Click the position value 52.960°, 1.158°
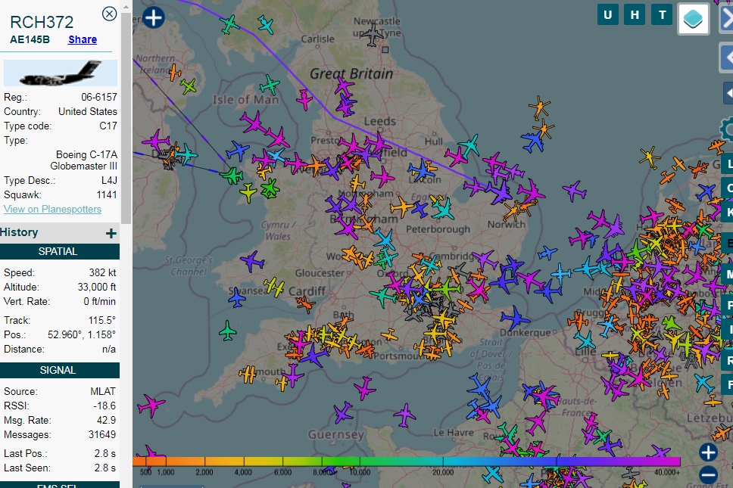The height and width of the screenshot is (488, 733). (82, 335)
